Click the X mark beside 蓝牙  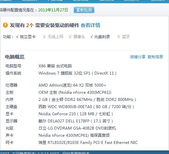coord(119,37)
